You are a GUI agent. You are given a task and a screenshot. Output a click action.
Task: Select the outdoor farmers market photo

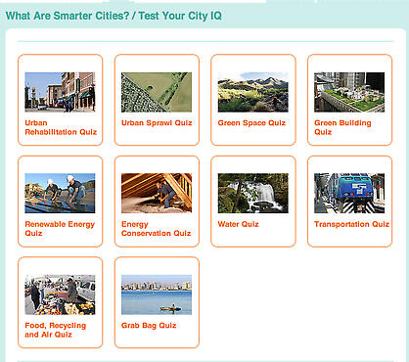pyautogui.click(x=60, y=294)
